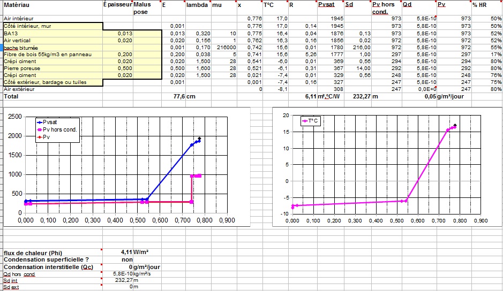Click 'Pv hors cond.' legend entry

coord(57,130)
